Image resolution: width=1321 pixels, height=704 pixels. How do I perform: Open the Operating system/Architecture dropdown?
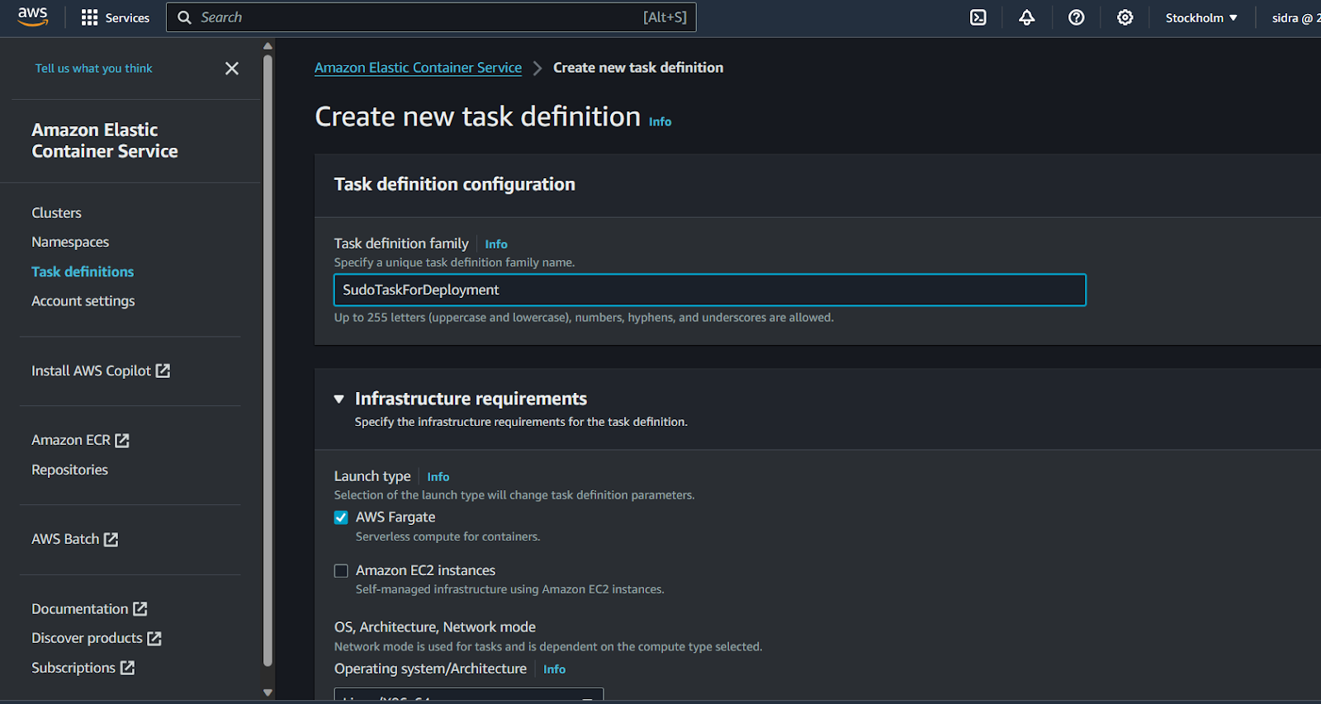coord(469,695)
